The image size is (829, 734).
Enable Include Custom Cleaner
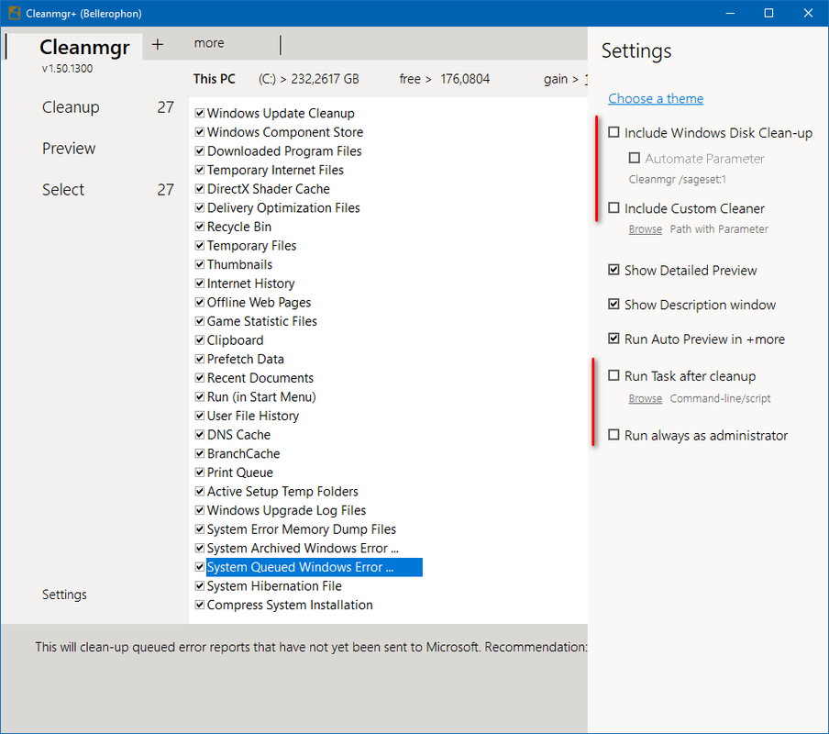pyautogui.click(x=613, y=208)
